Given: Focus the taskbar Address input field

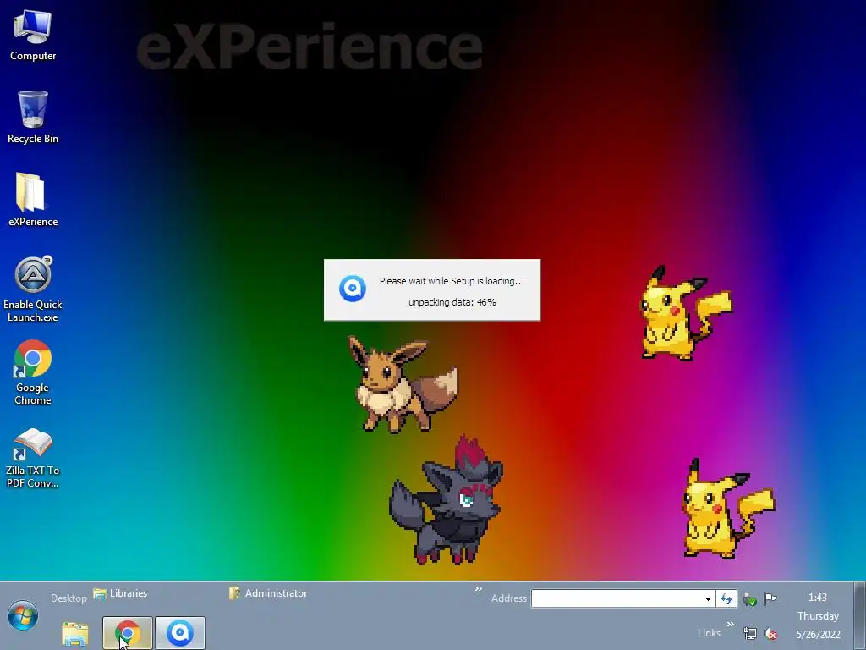Looking at the screenshot, I should [x=617, y=598].
